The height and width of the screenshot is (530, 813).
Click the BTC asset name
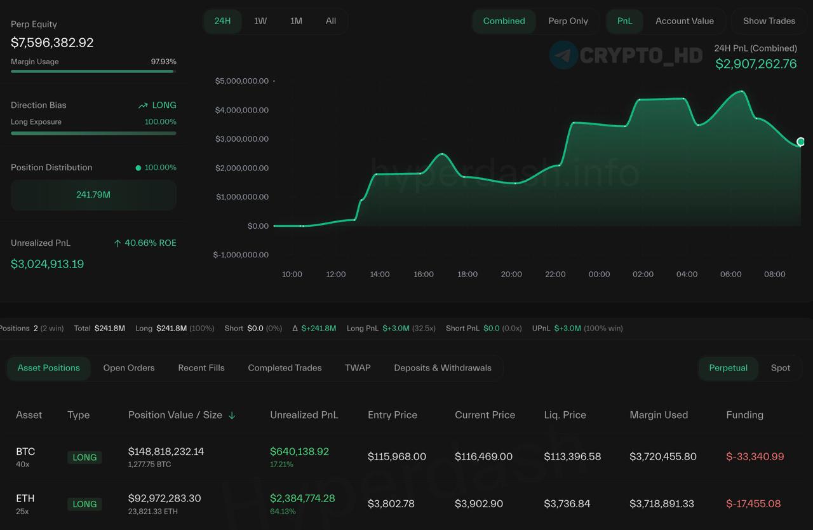coord(25,452)
